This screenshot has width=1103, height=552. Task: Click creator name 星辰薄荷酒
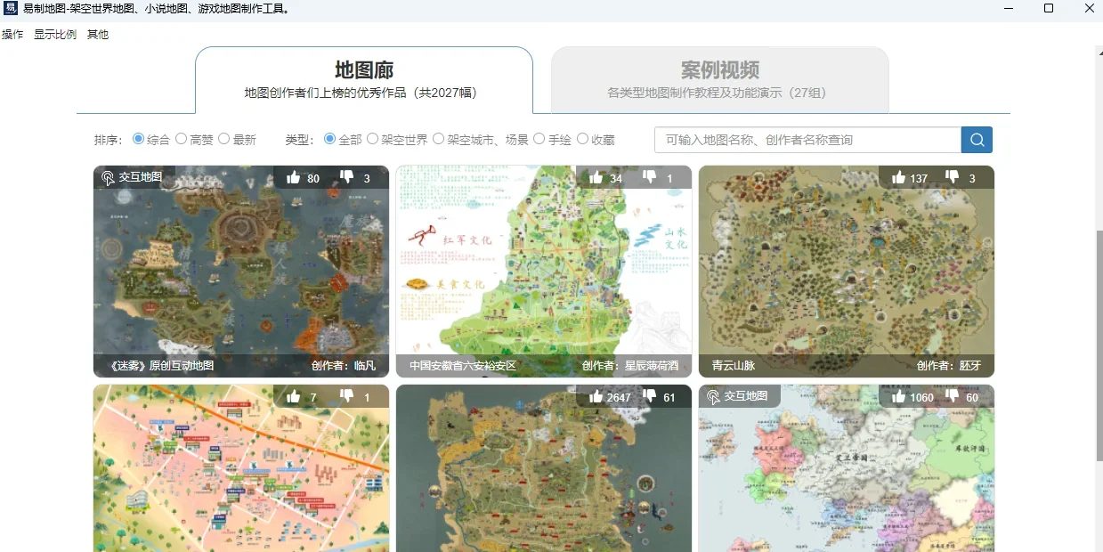(650, 365)
